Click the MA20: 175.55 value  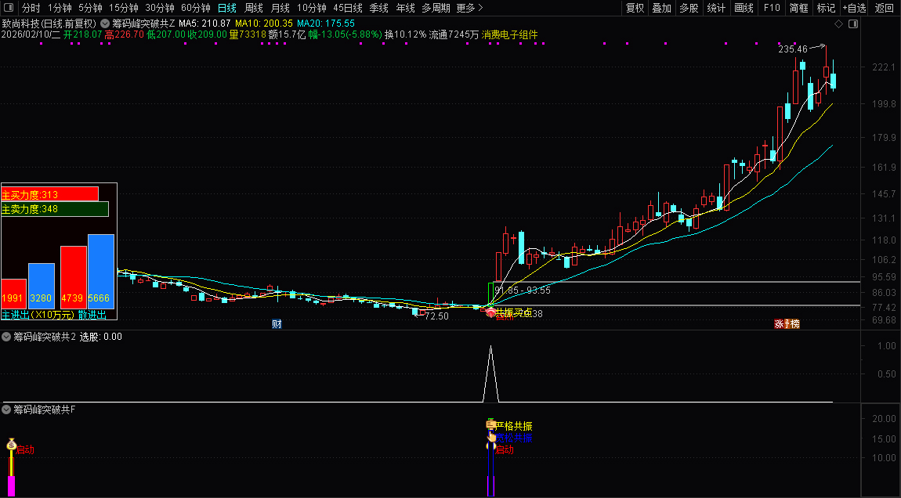[x=326, y=23]
